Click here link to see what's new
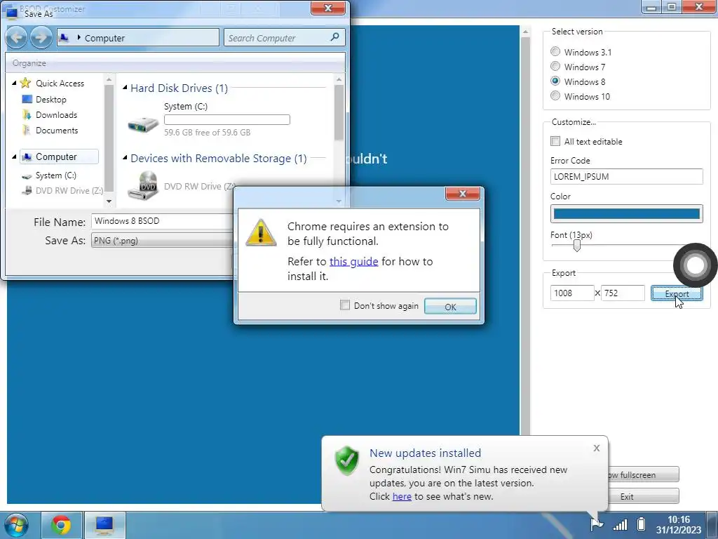The height and width of the screenshot is (539, 718). coord(402,496)
